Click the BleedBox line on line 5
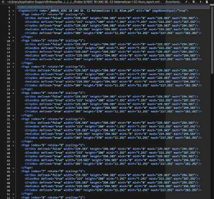 (x=112, y=22)
